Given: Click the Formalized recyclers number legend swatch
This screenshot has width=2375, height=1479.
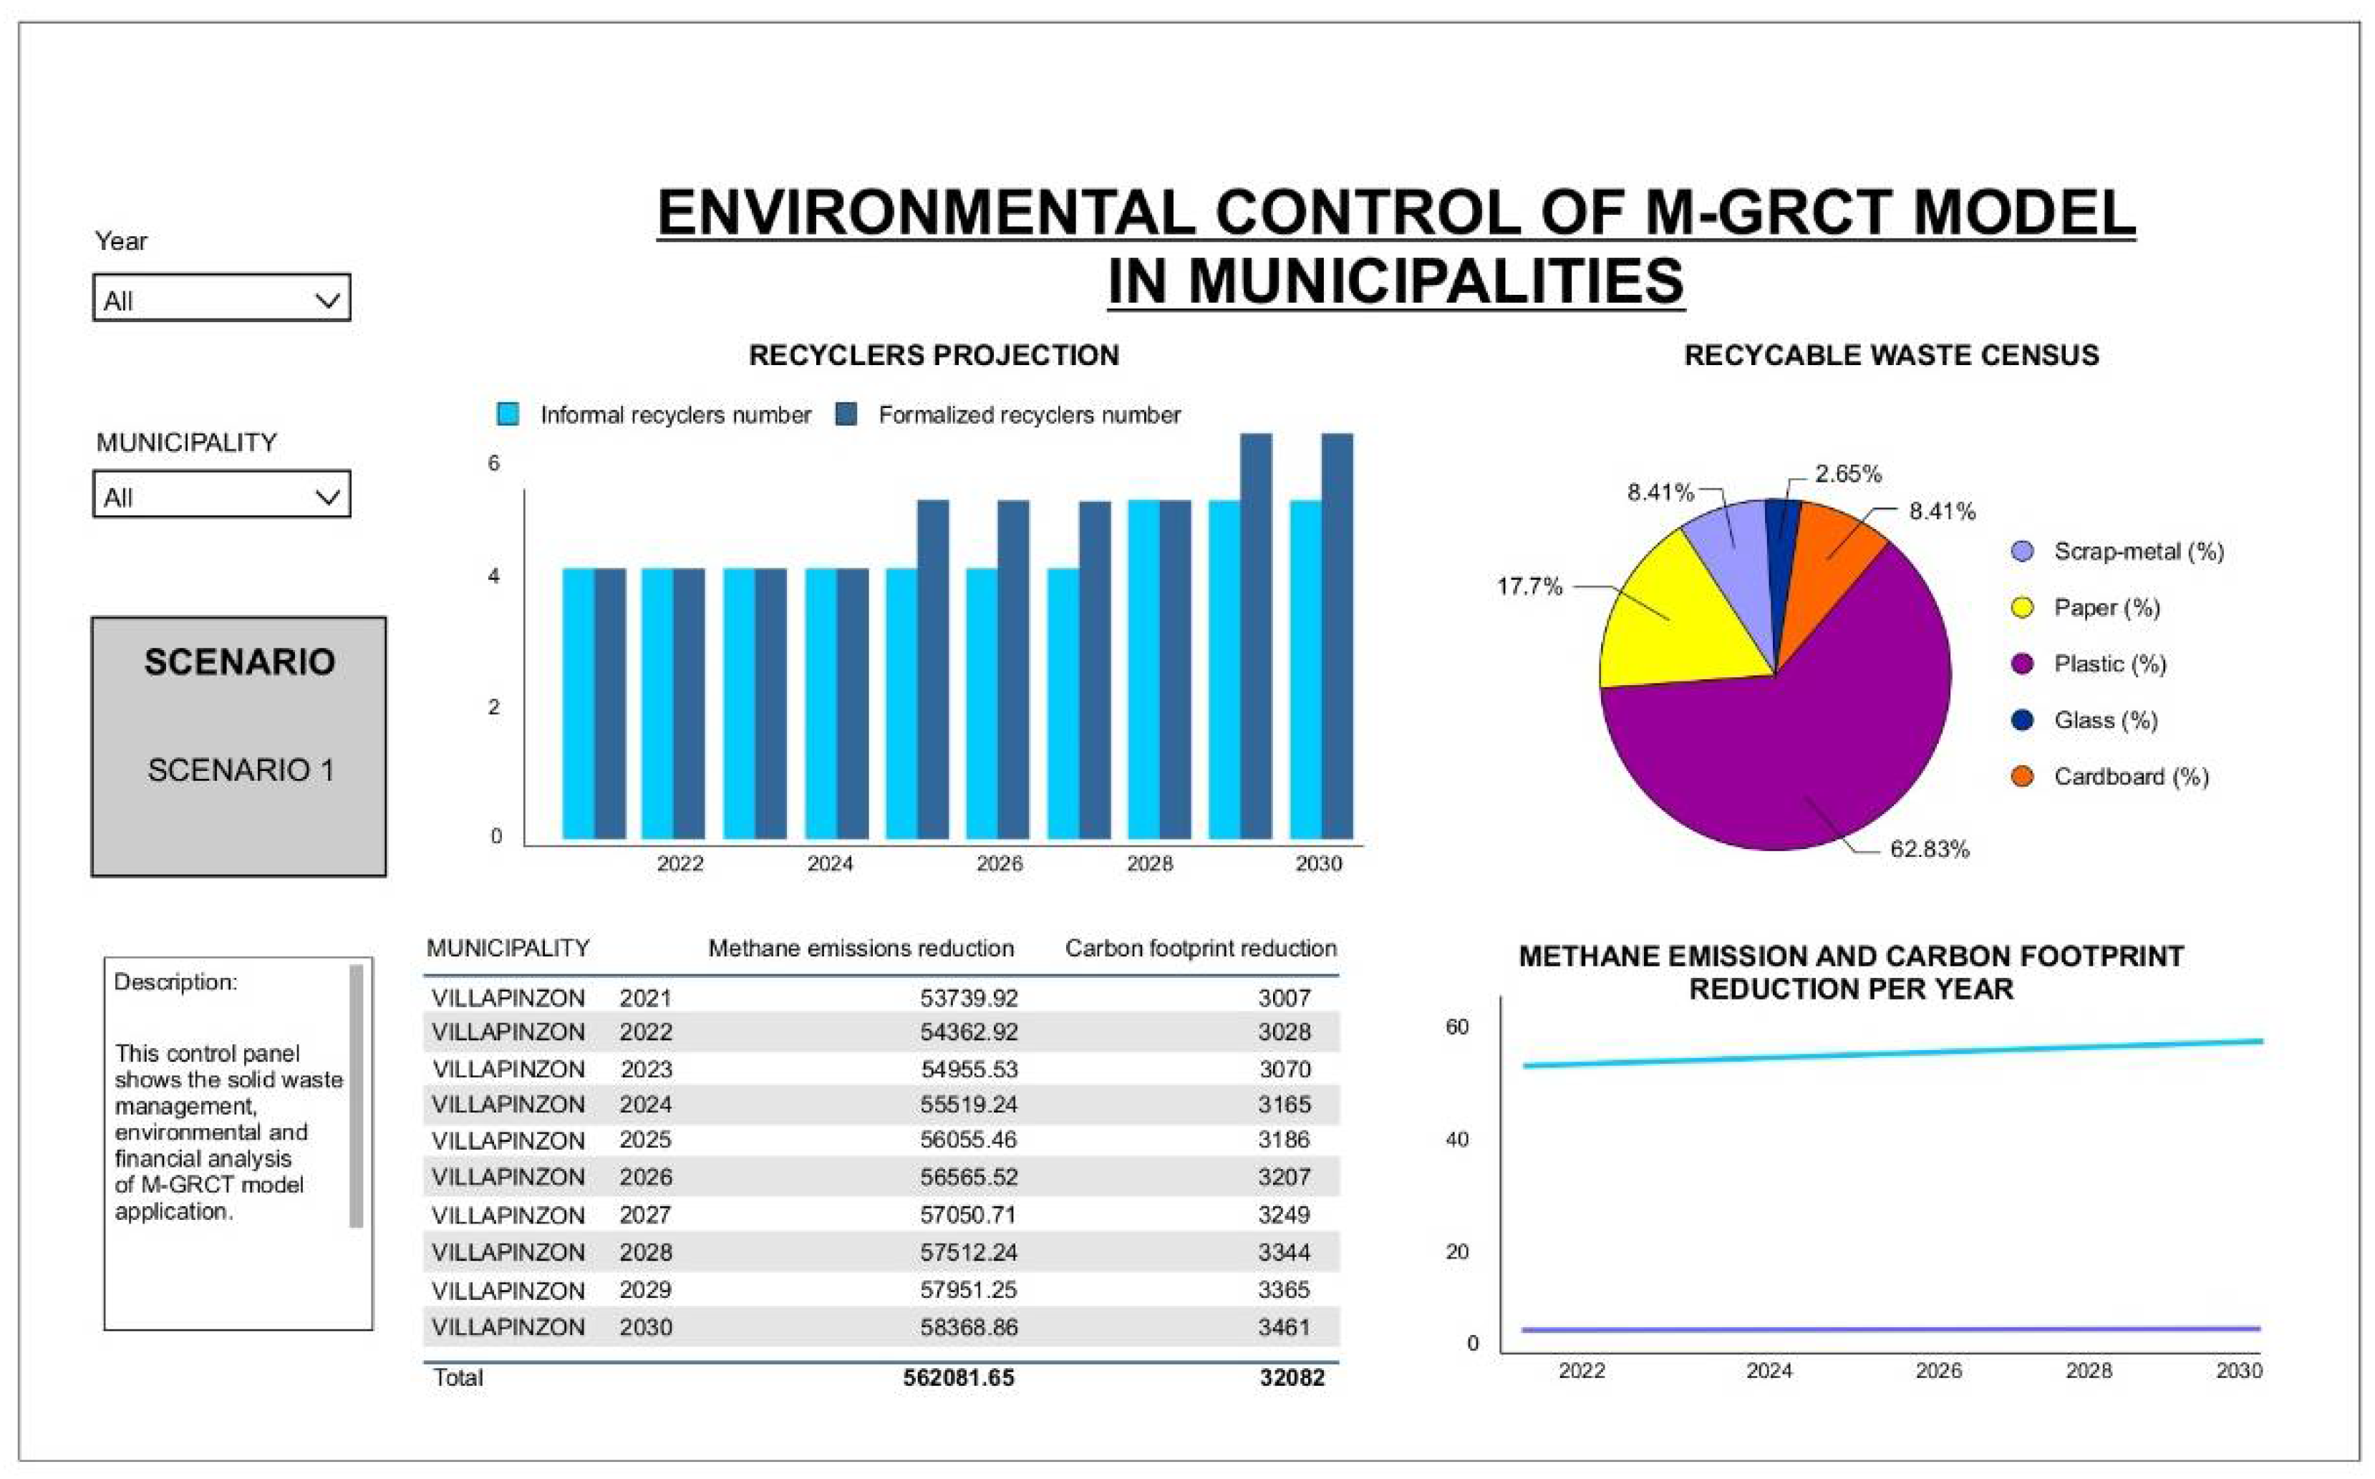Looking at the screenshot, I should pyautogui.click(x=846, y=414).
